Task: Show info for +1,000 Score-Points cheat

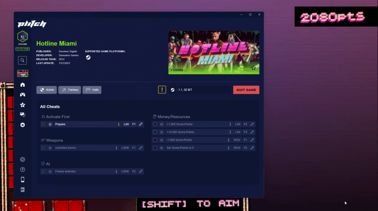Action: pos(230,124)
